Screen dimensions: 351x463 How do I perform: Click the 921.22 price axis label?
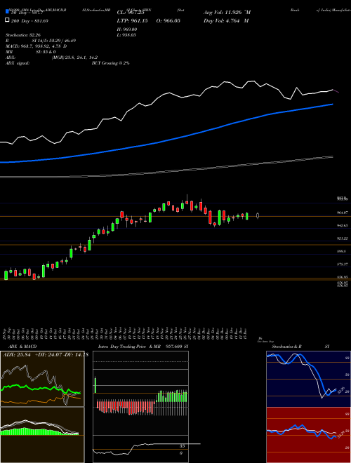(x=343, y=239)
